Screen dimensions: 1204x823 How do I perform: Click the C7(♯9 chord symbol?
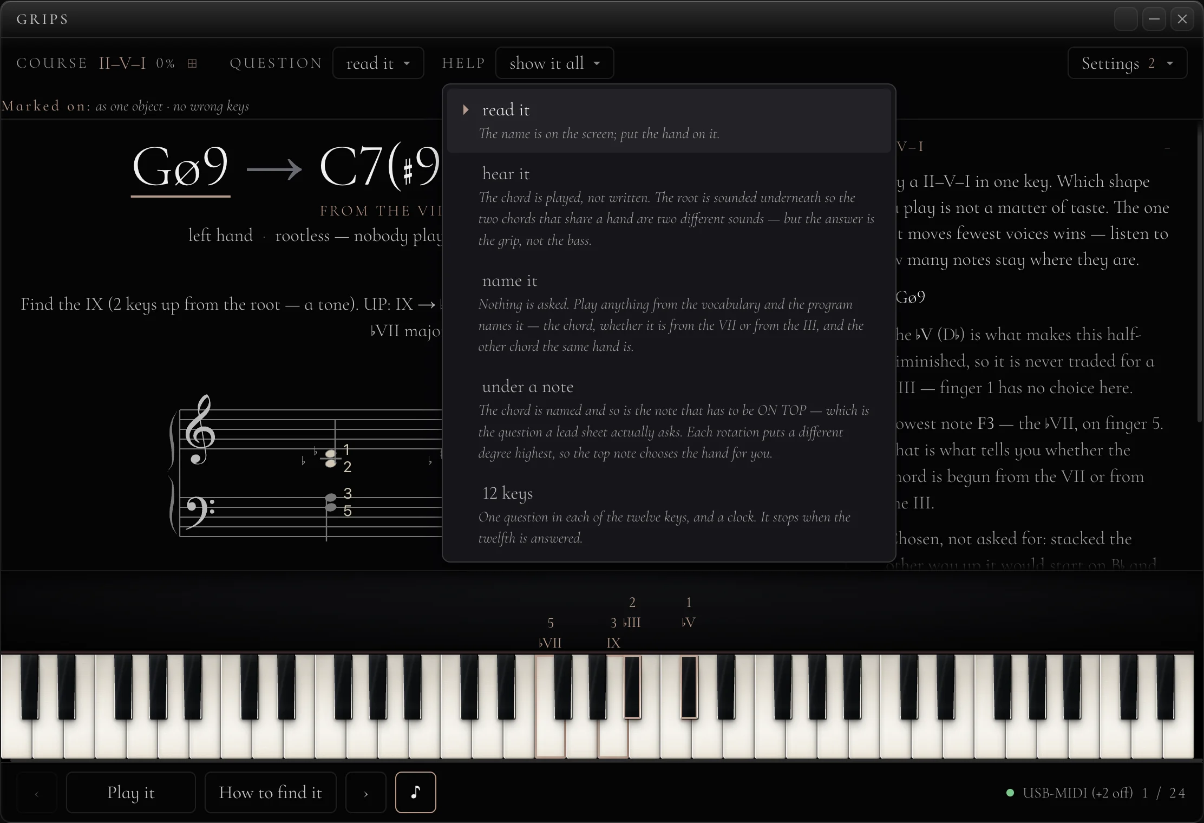coord(381,167)
